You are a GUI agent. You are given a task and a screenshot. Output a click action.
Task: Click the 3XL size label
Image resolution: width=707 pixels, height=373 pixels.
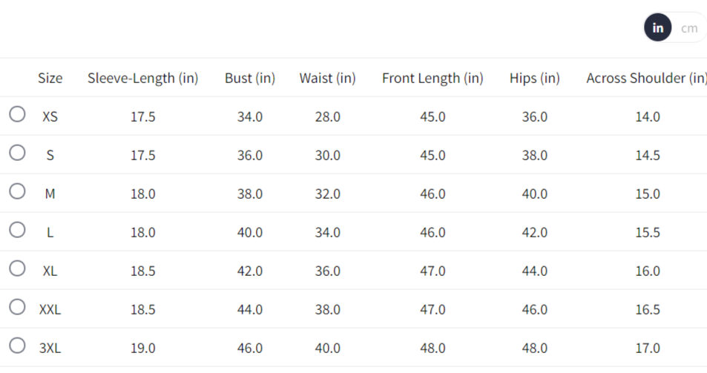pyautogui.click(x=50, y=348)
